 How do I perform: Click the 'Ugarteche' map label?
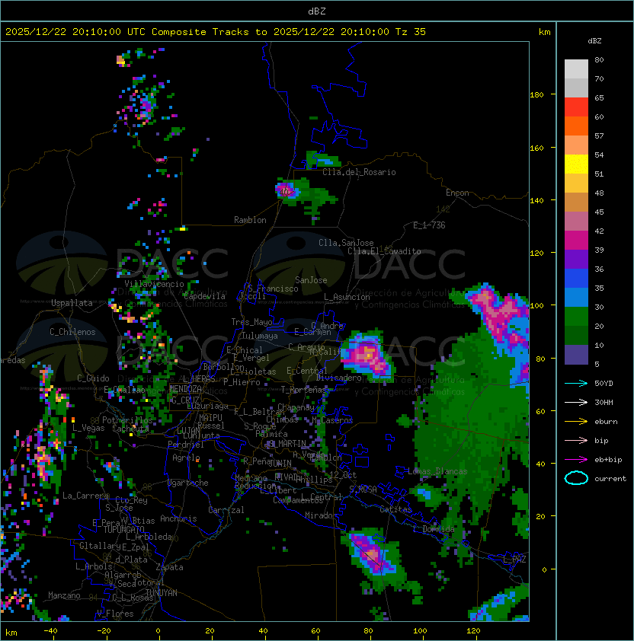tap(188, 483)
